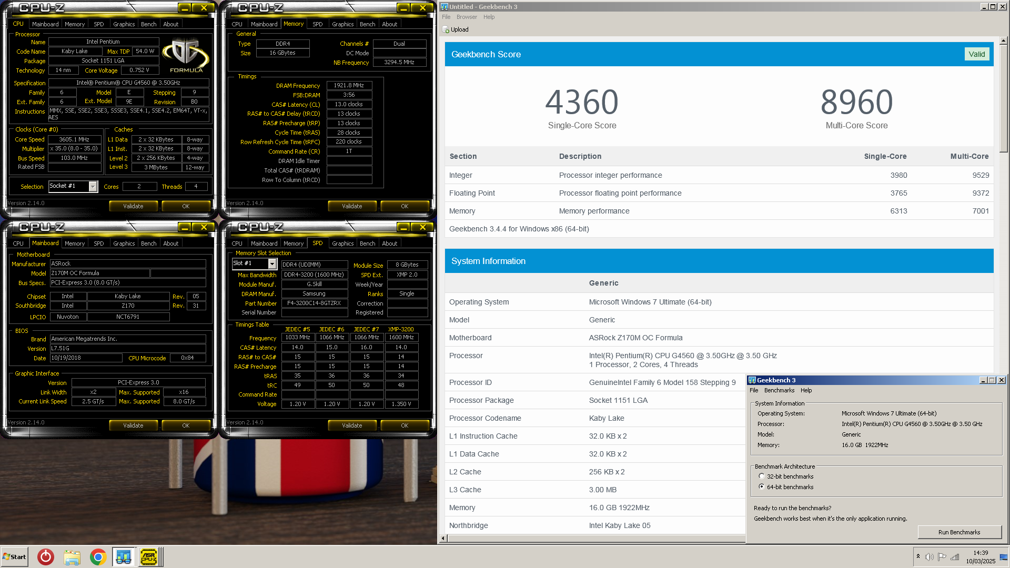Viewport: 1010px width, 568px height.
Task: Click the 8960 Multi-Core Score
Action: 856,102
